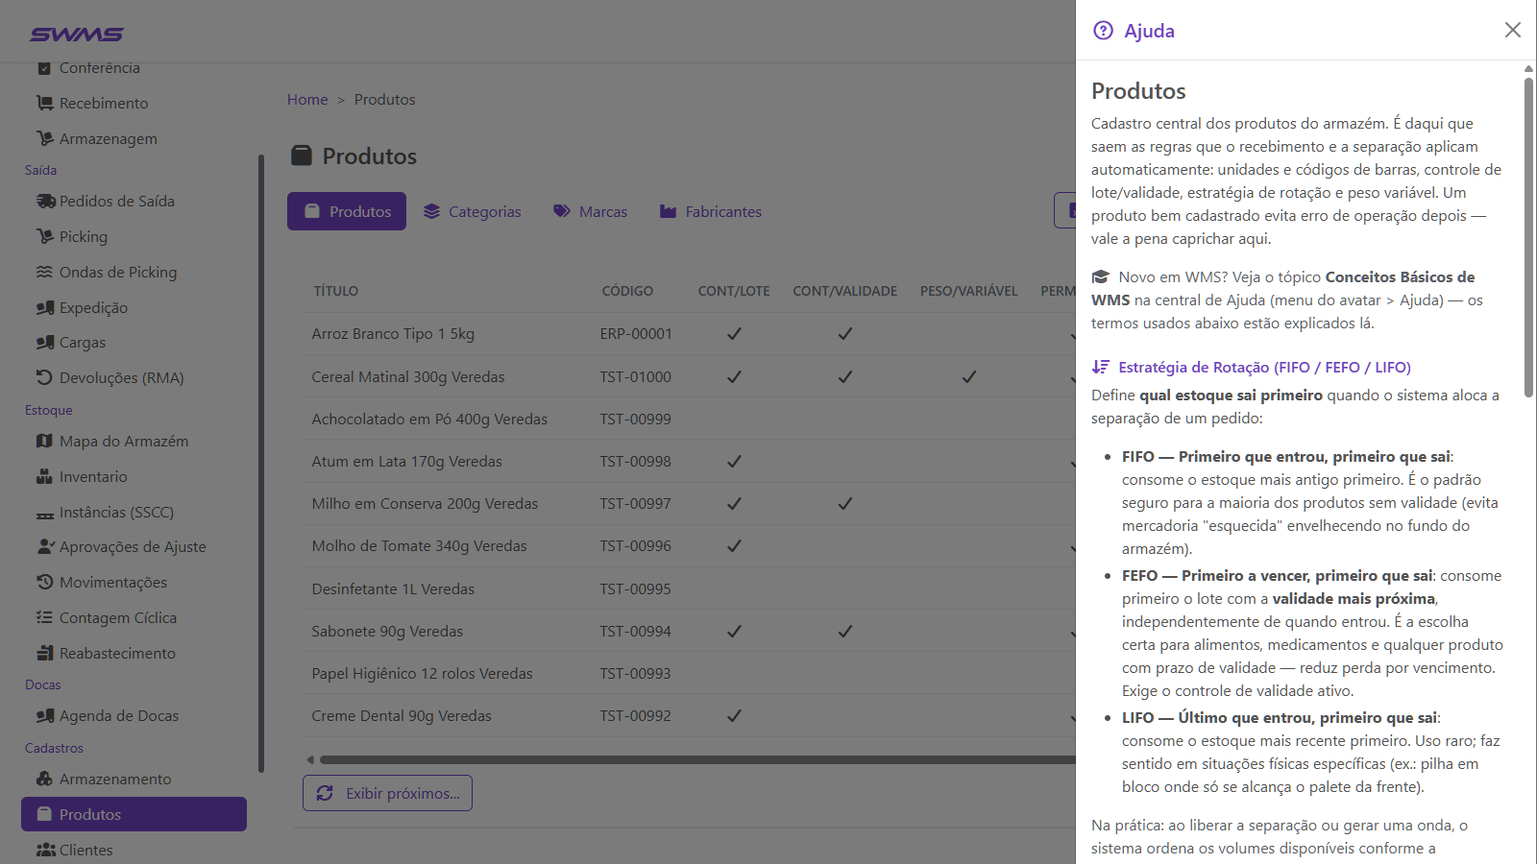Click the Recebimento sidebar icon
Screen dimensions: 1537x864
[x=45, y=103]
